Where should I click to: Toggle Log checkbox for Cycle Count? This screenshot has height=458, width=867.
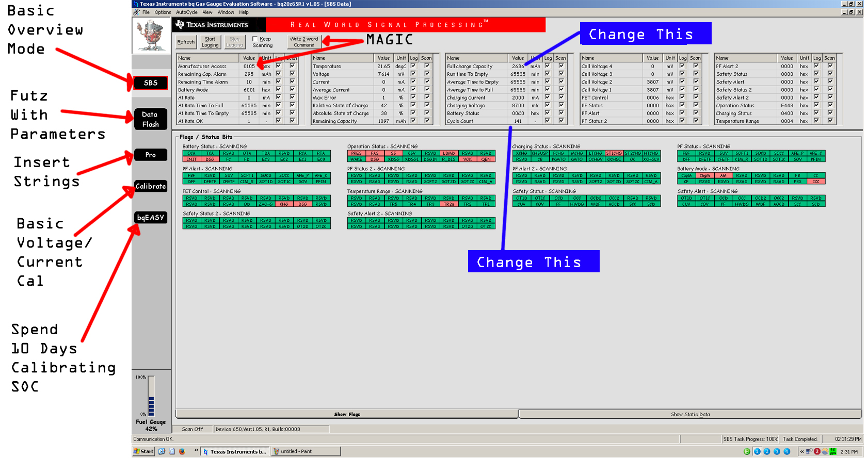pos(548,121)
